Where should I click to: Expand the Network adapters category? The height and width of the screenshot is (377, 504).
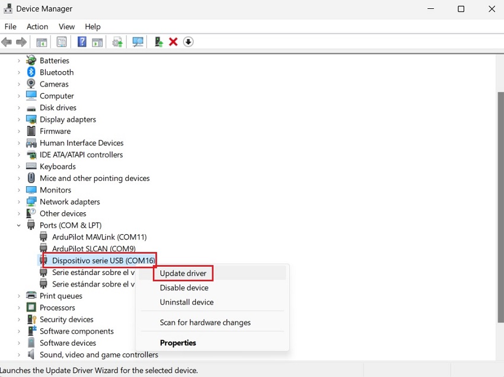click(x=18, y=202)
